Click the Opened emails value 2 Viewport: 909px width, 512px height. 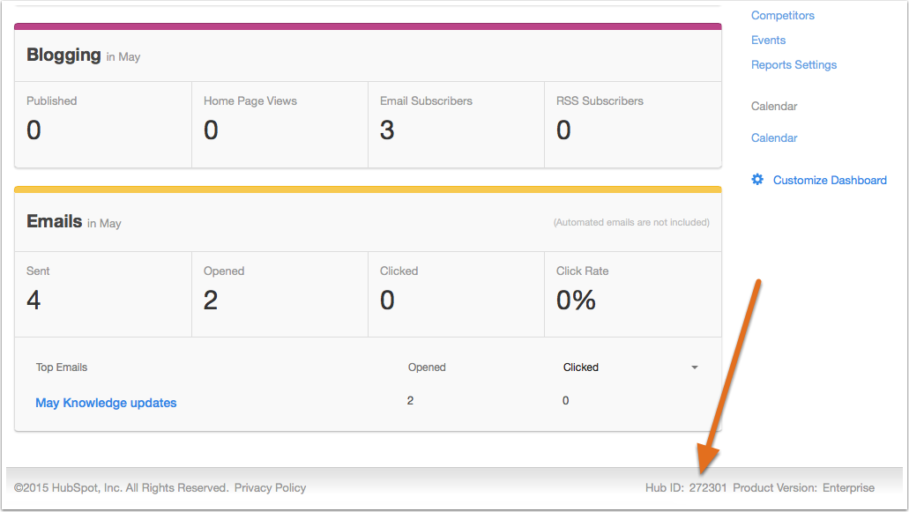tap(211, 300)
